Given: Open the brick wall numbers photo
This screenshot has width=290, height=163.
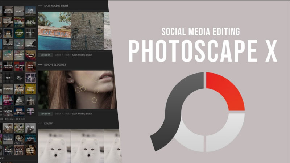Looking at the screenshot, I should pyautogui.click(x=87, y=31).
